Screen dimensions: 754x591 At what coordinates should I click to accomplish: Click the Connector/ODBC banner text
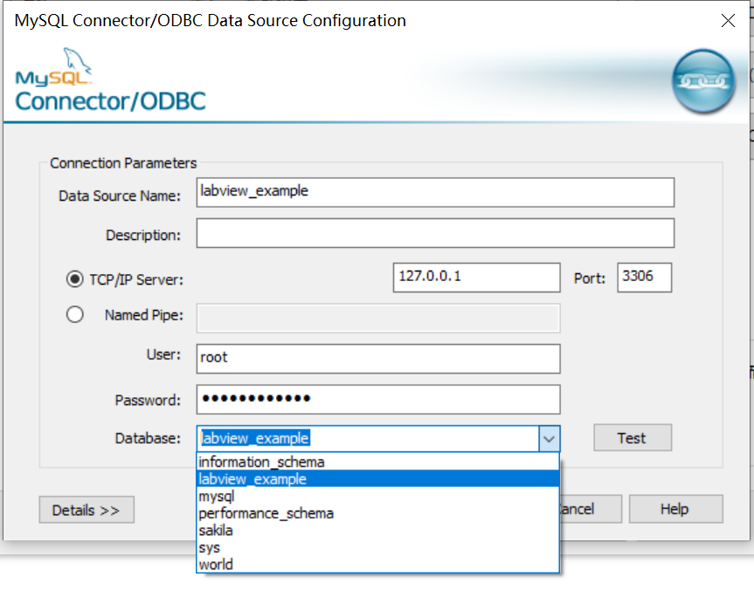click(x=111, y=101)
